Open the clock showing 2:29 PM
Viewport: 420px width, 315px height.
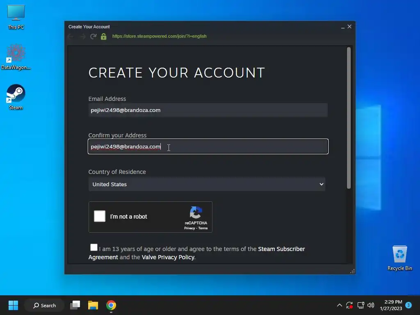391,305
